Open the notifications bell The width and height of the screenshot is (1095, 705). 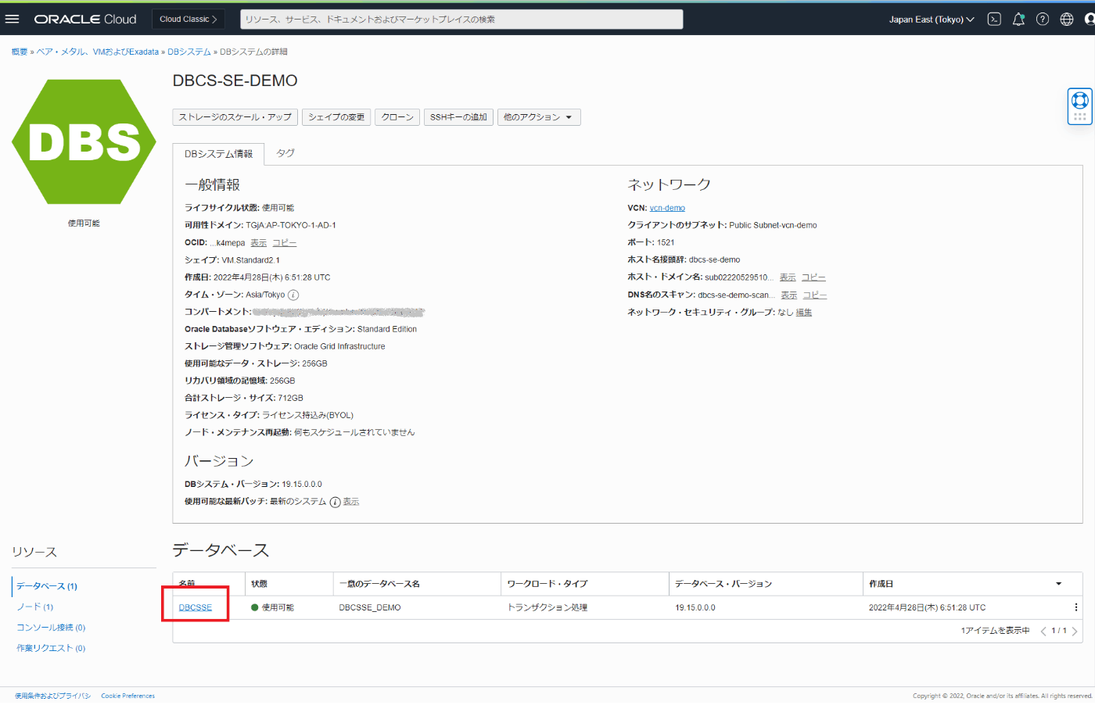pos(1018,20)
